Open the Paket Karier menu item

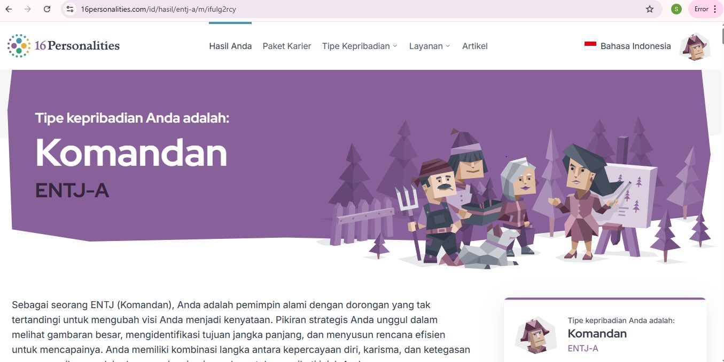pos(287,46)
